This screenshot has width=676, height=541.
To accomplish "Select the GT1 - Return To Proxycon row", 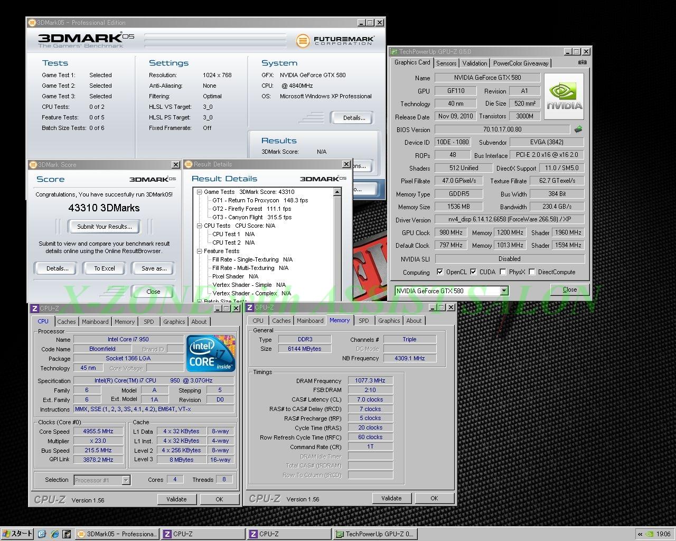I will click(x=260, y=201).
